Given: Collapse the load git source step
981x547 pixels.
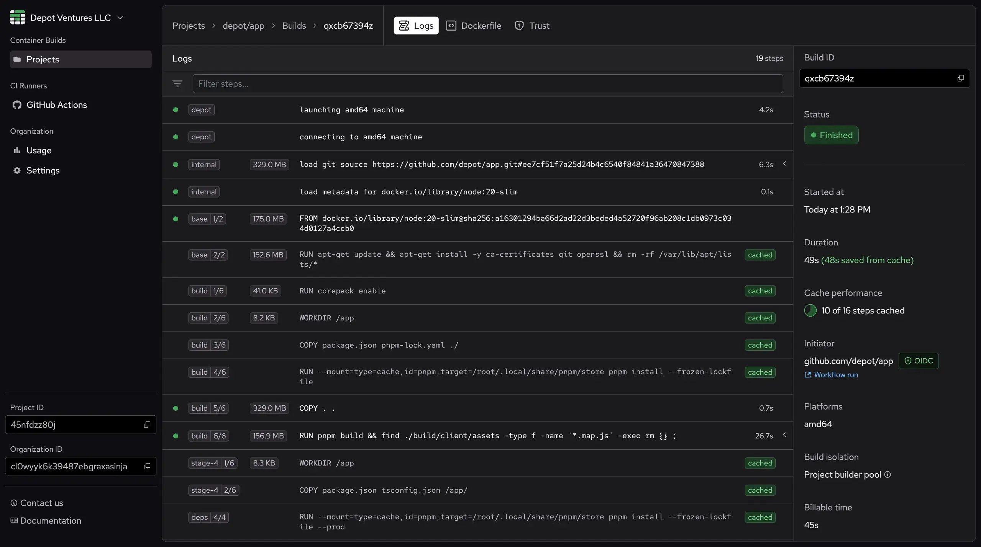Looking at the screenshot, I should (784, 164).
